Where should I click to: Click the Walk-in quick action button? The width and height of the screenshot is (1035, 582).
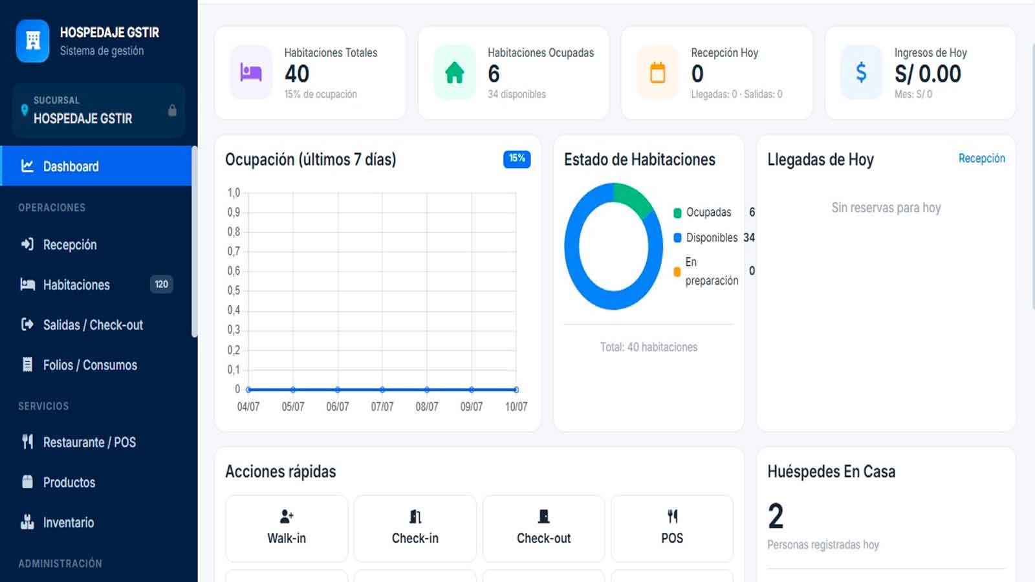(287, 528)
